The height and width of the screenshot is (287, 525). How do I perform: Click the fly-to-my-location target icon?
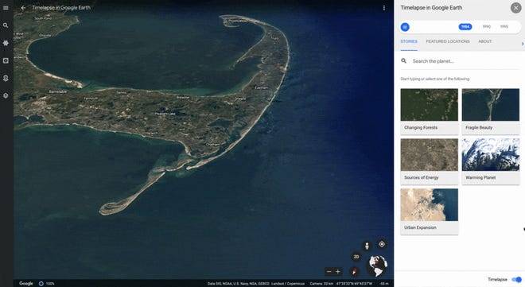382,244
